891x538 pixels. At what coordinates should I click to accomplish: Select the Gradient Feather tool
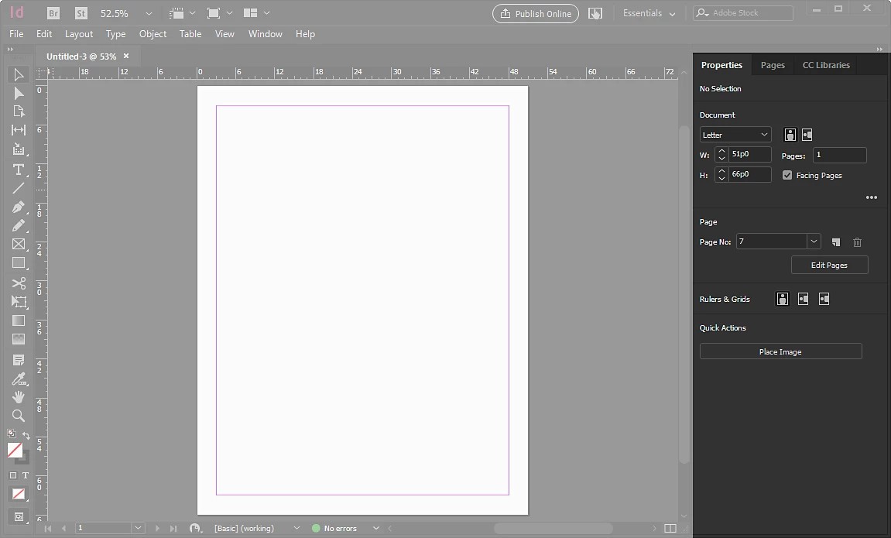pyautogui.click(x=18, y=339)
